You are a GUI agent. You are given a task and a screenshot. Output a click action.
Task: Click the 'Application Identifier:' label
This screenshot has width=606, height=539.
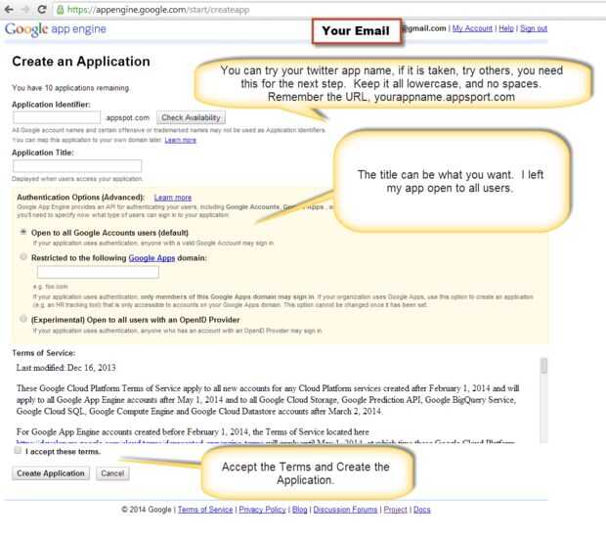pos(51,105)
